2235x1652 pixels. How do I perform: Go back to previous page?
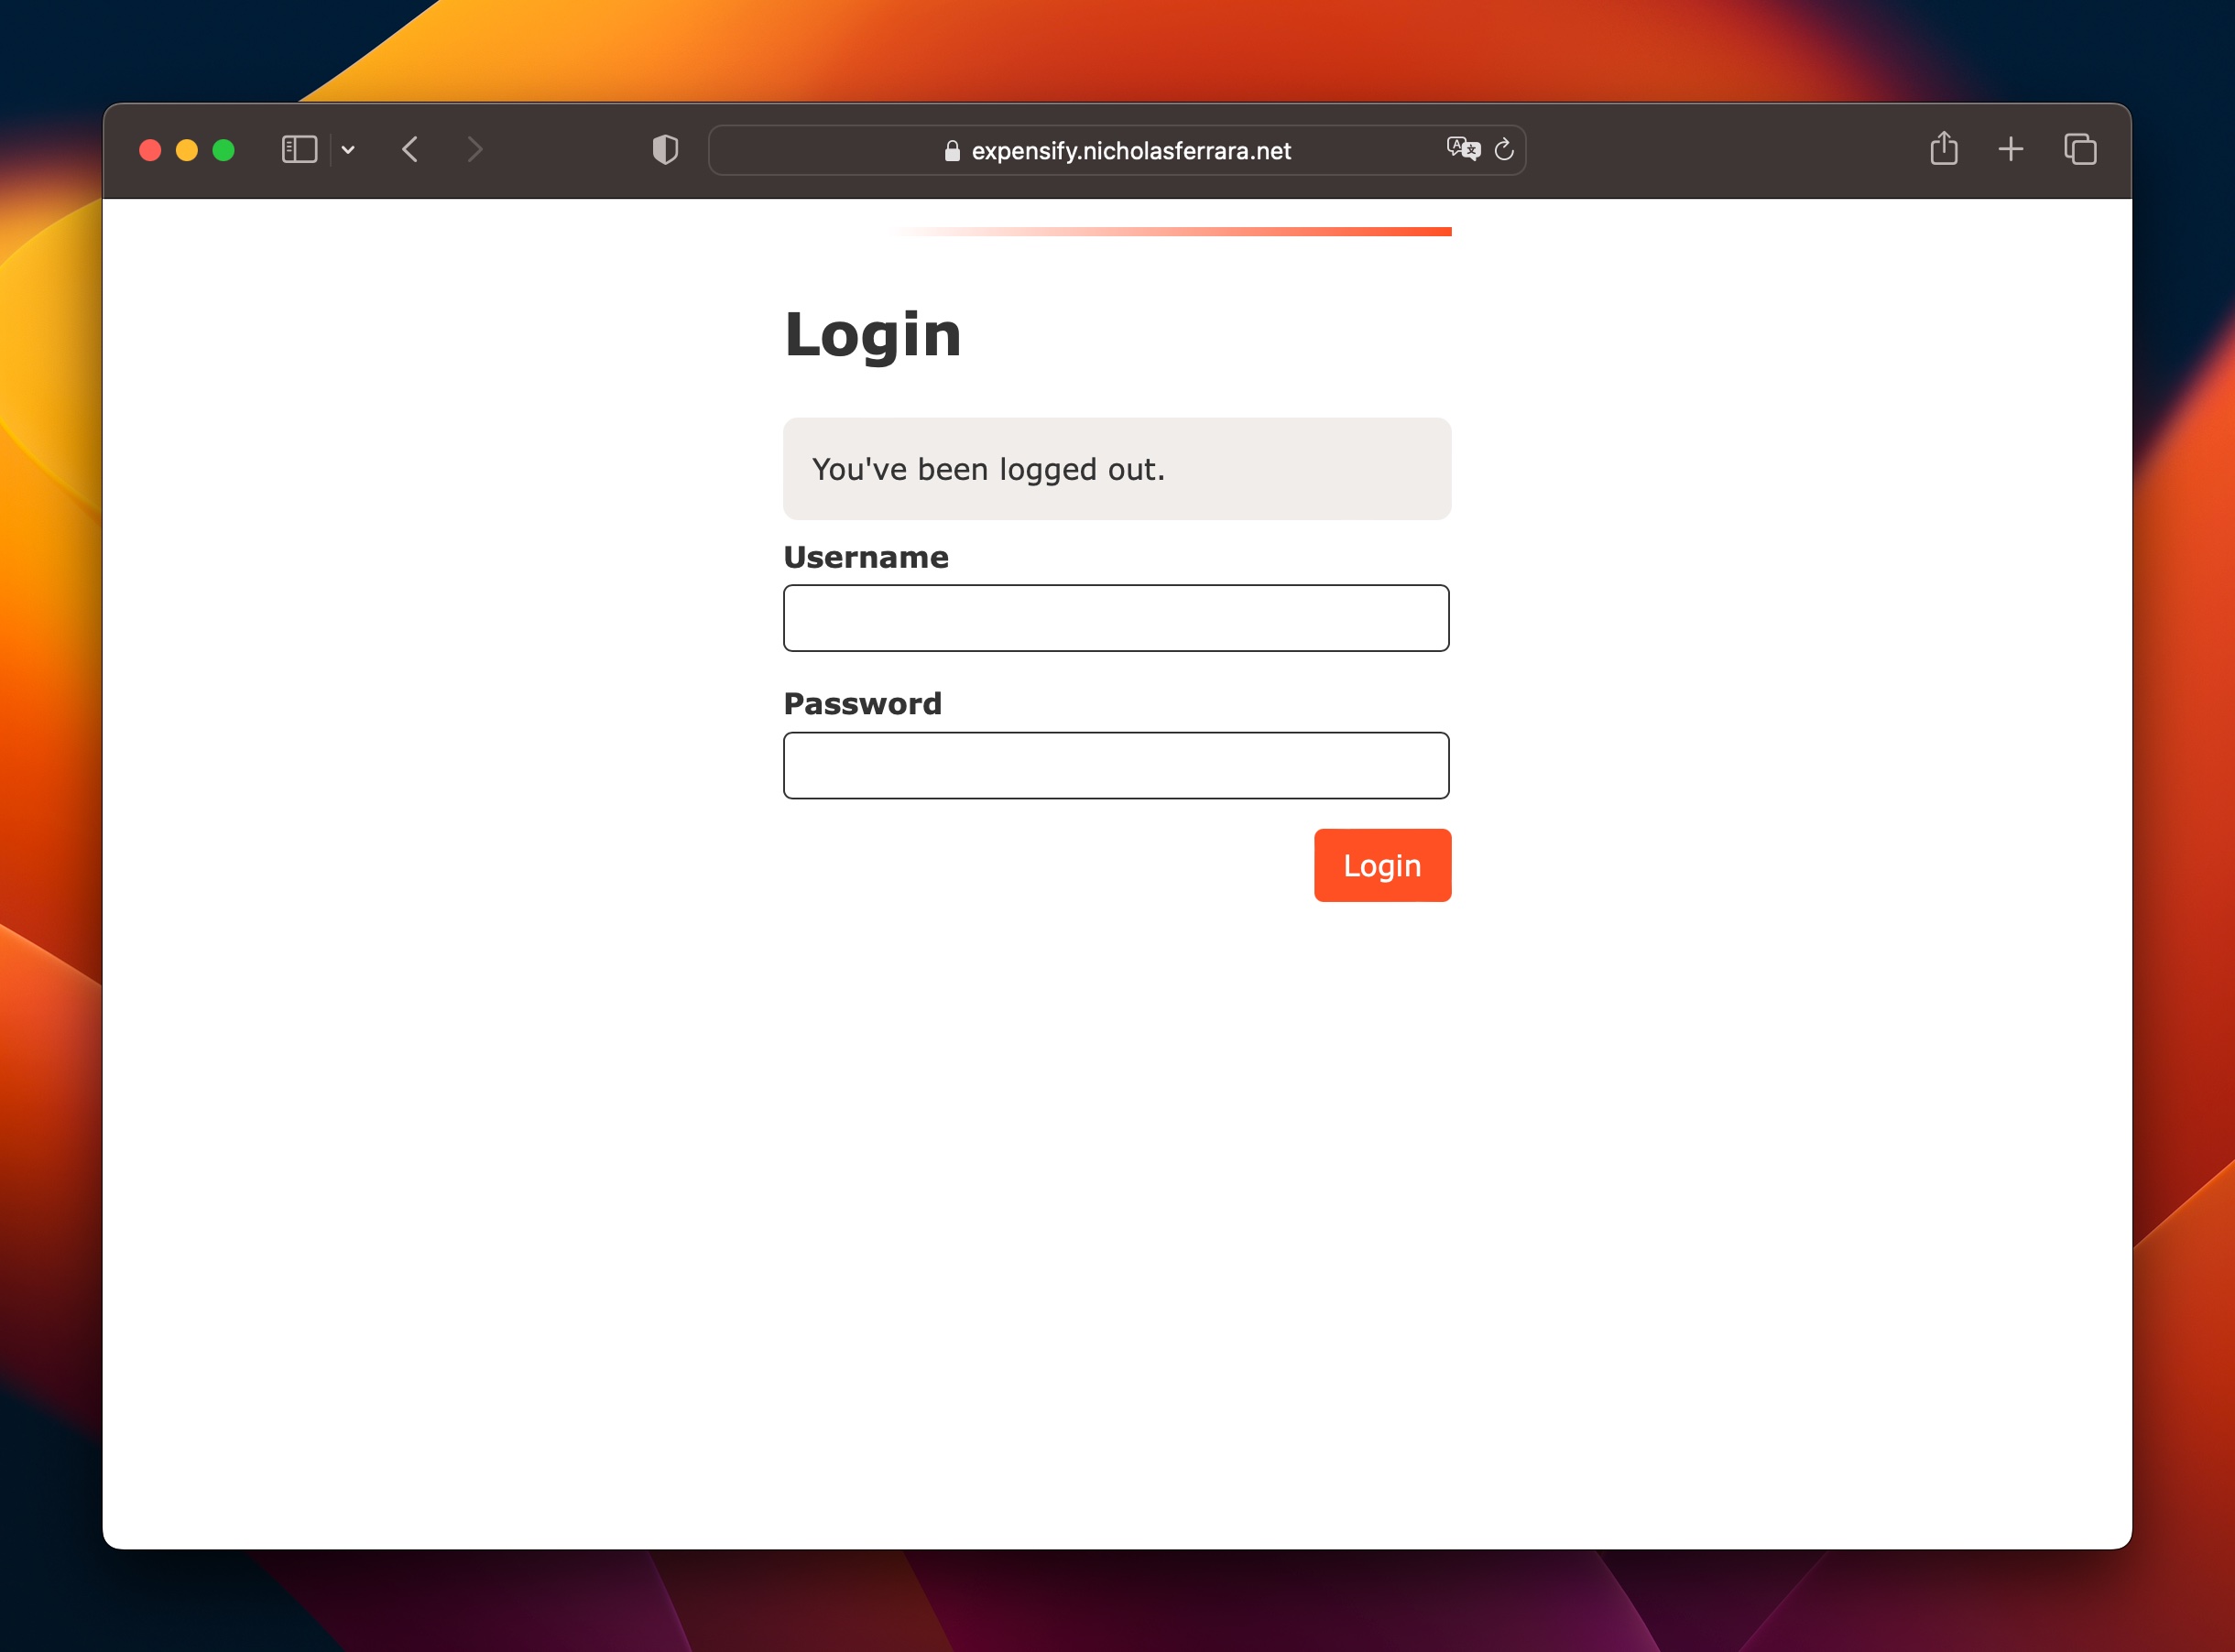tap(410, 150)
